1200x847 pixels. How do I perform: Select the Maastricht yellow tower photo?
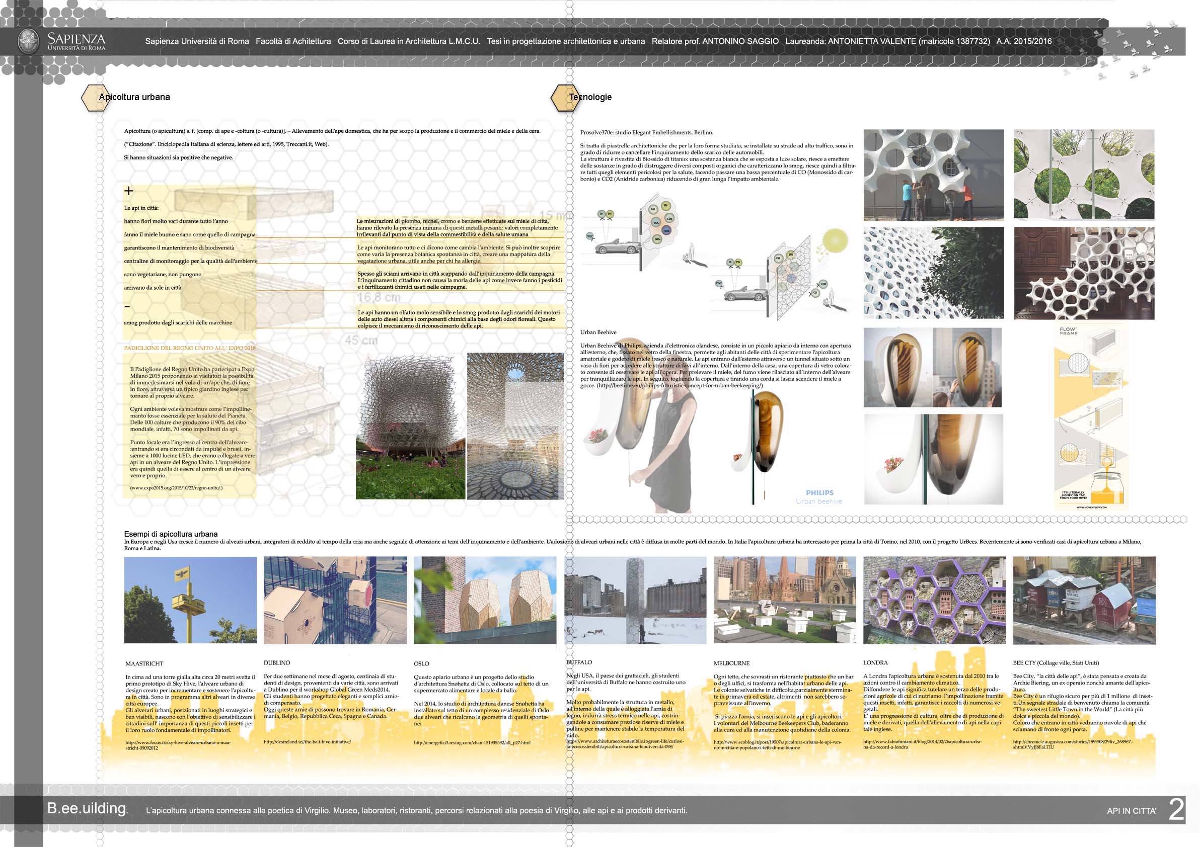point(190,600)
